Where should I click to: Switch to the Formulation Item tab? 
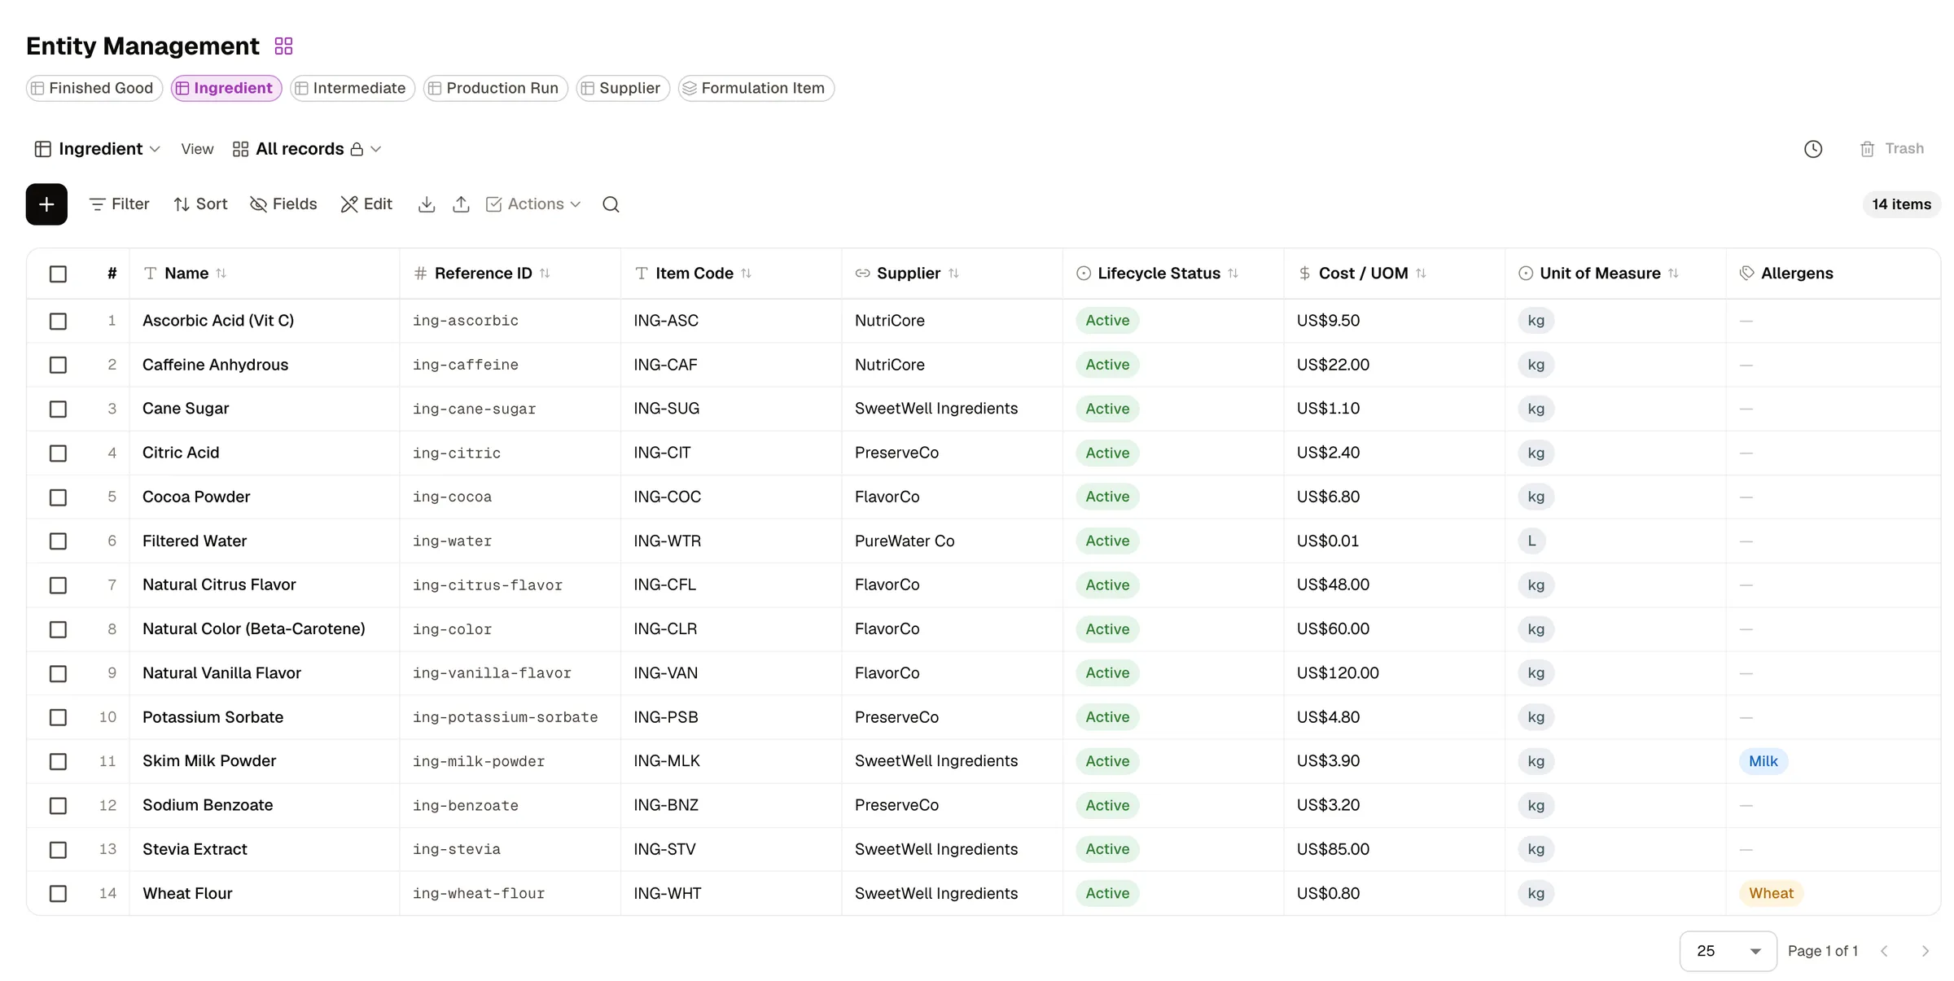tap(756, 88)
